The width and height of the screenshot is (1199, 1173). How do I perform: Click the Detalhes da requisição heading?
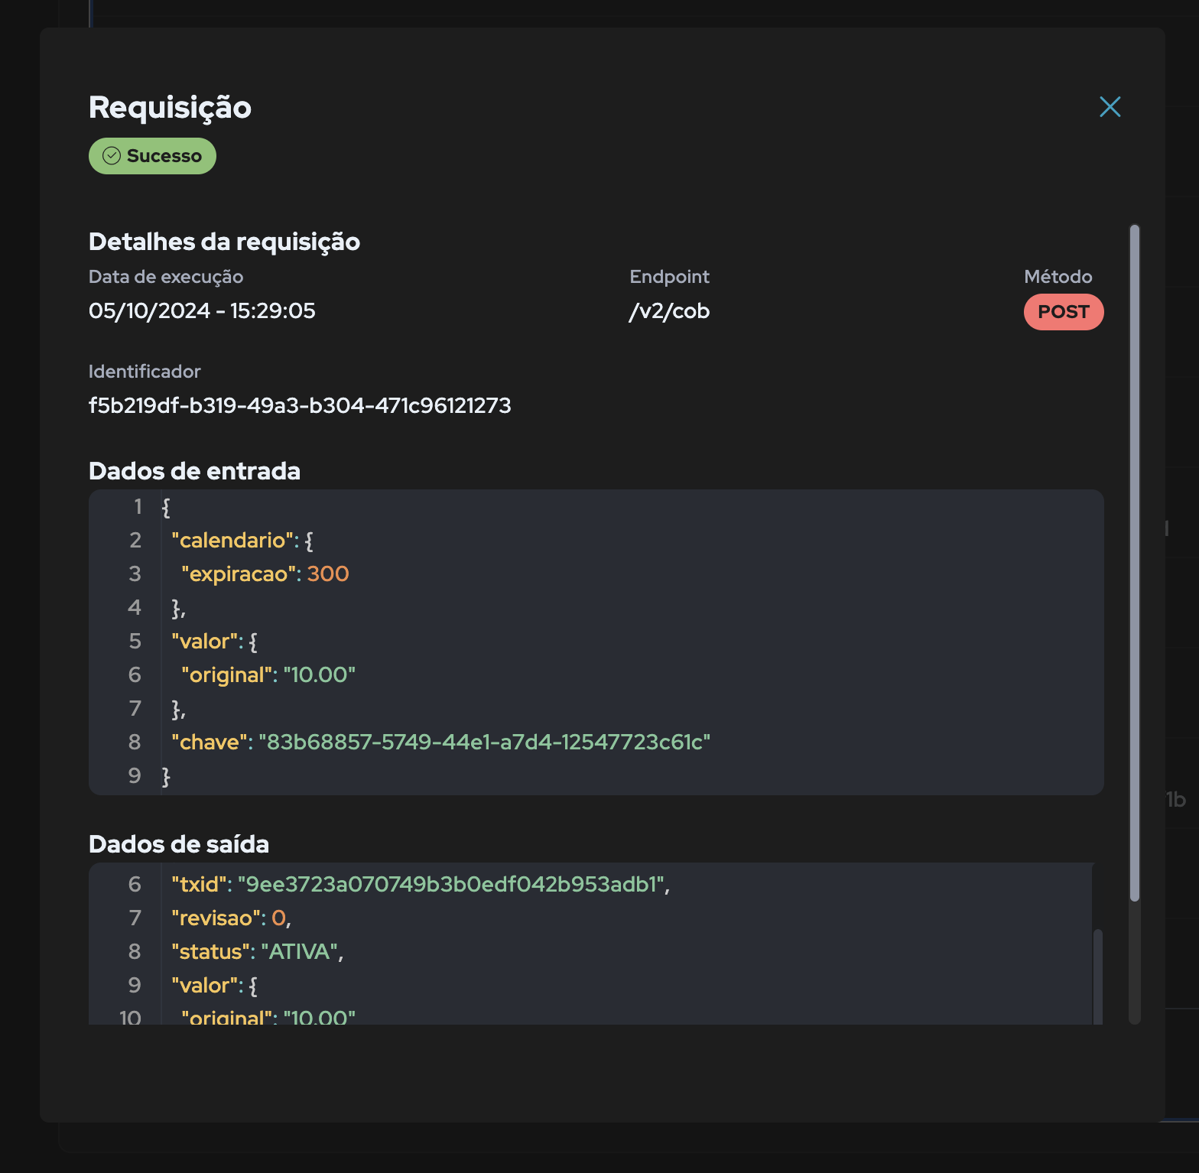tap(224, 242)
